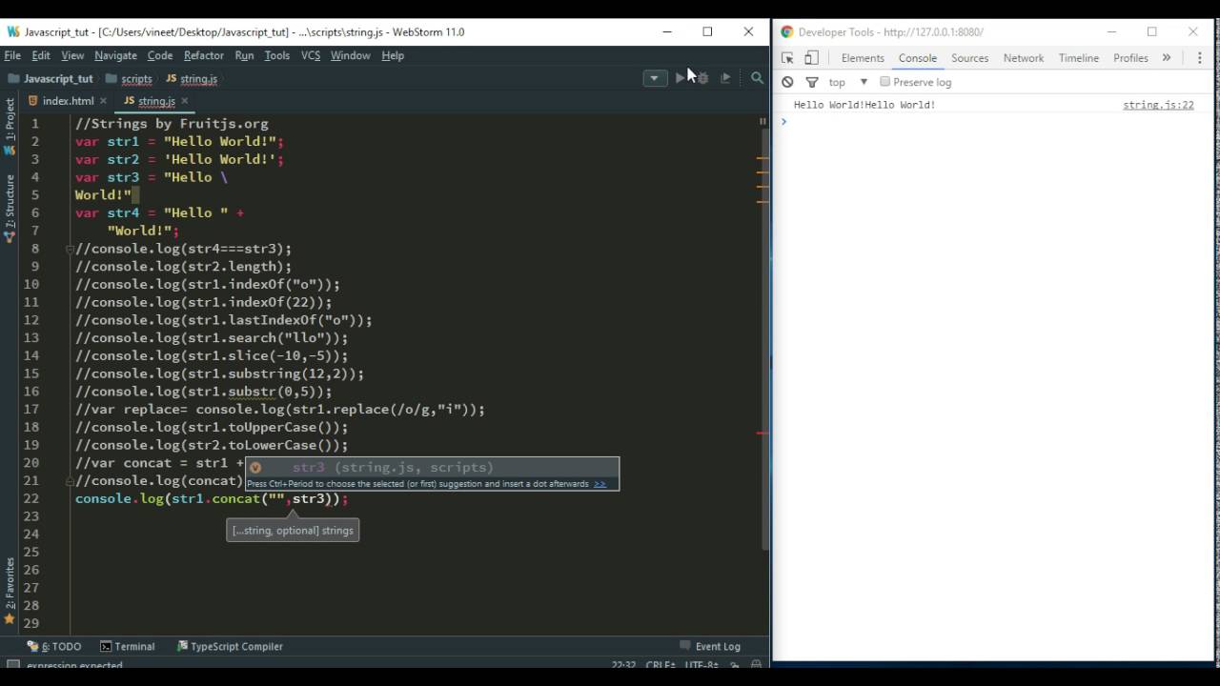The height and width of the screenshot is (686, 1220).
Task: Click Javascript_tut breadcrumb in navigation bar
Action: tap(51, 79)
